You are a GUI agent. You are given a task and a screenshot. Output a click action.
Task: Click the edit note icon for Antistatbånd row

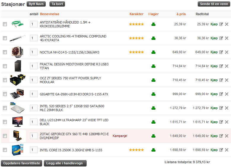coord(221,24)
